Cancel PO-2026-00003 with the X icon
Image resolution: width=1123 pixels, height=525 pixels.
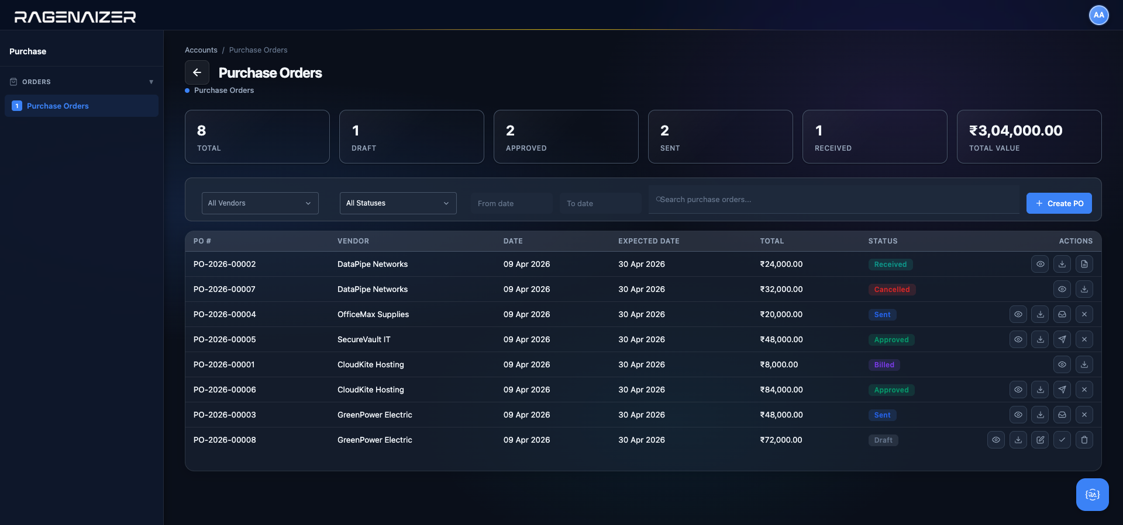[x=1084, y=415]
